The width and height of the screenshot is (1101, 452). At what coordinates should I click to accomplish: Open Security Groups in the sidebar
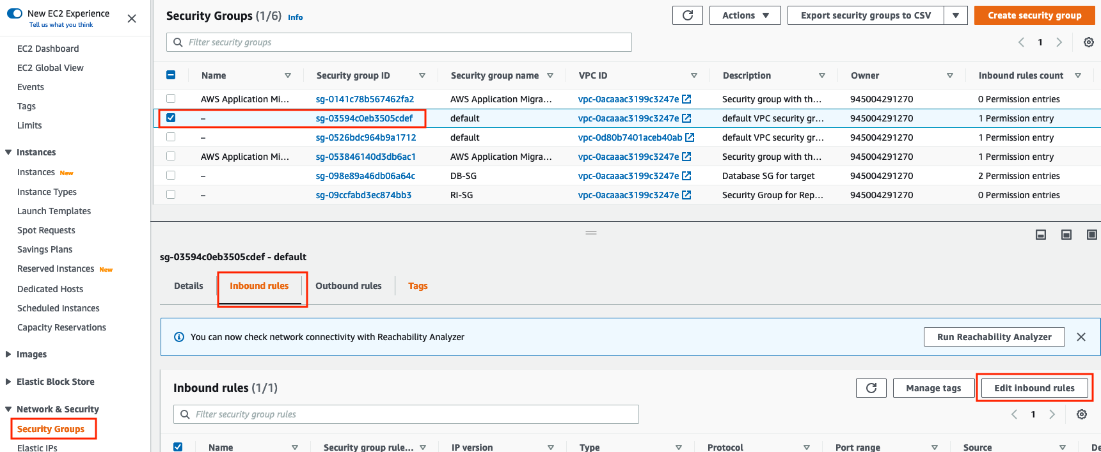point(51,429)
